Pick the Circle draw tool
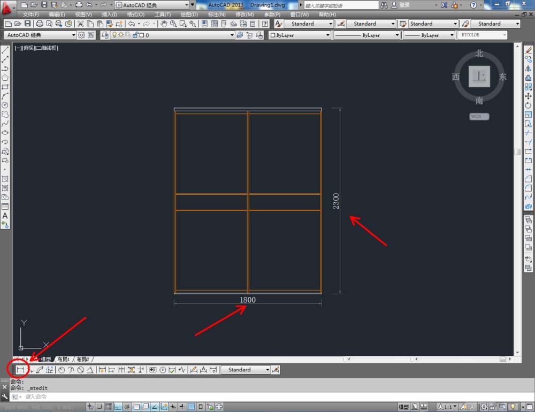The height and width of the screenshot is (412, 535). 5,105
